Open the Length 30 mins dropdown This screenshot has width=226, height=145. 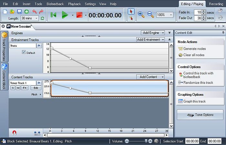pyautogui.click(x=30, y=18)
